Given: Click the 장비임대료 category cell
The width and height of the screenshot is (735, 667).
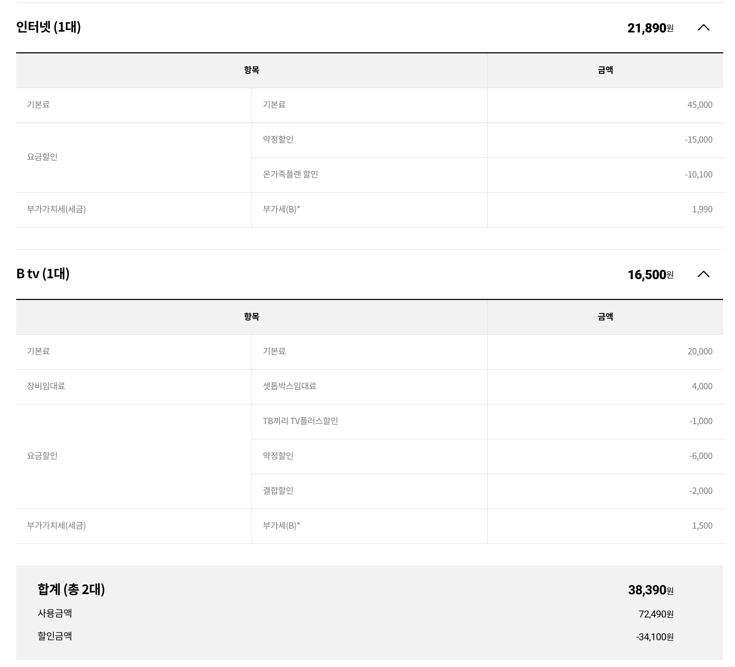Looking at the screenshot, I should tap(46, 386).
